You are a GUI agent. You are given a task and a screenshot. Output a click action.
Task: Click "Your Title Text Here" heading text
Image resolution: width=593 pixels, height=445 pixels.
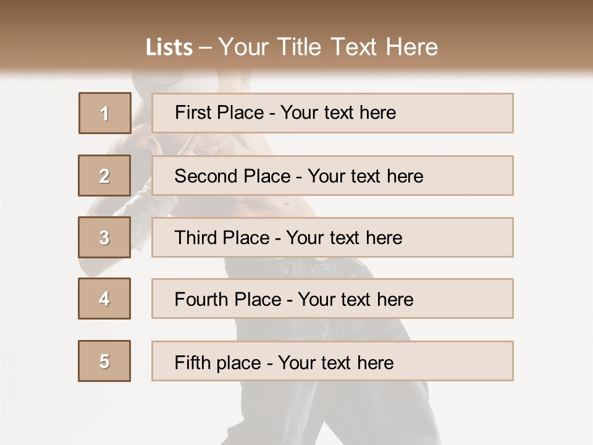pyautogui.click(x=328, y=47)
